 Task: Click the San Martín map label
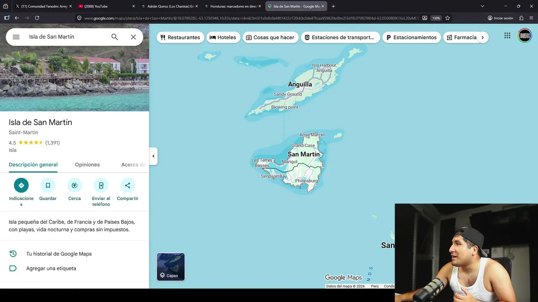pyautogui.click(x=303, y=154)
